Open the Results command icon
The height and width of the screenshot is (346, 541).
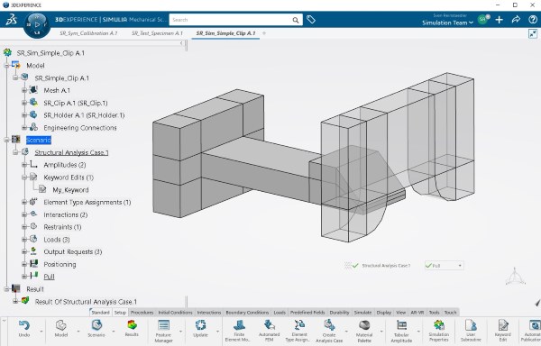point(132,325)
